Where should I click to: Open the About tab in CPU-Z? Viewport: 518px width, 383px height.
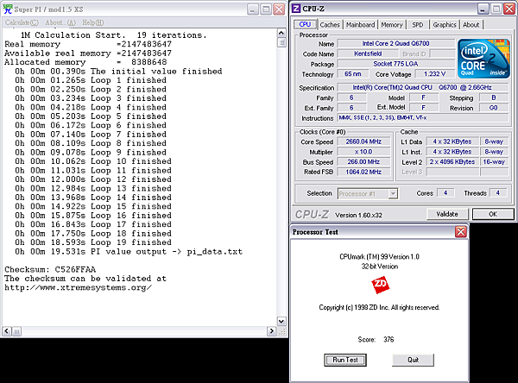click(471, 25)
